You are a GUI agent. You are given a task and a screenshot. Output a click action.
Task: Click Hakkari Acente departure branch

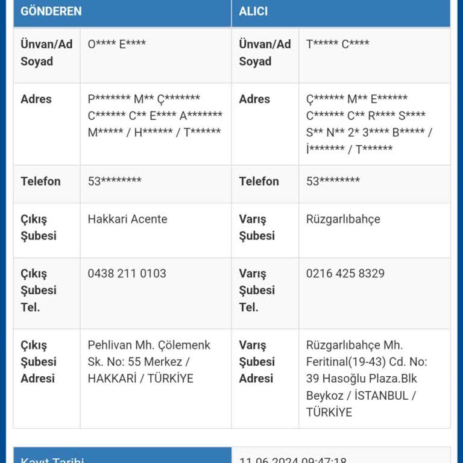coord(128,219)
